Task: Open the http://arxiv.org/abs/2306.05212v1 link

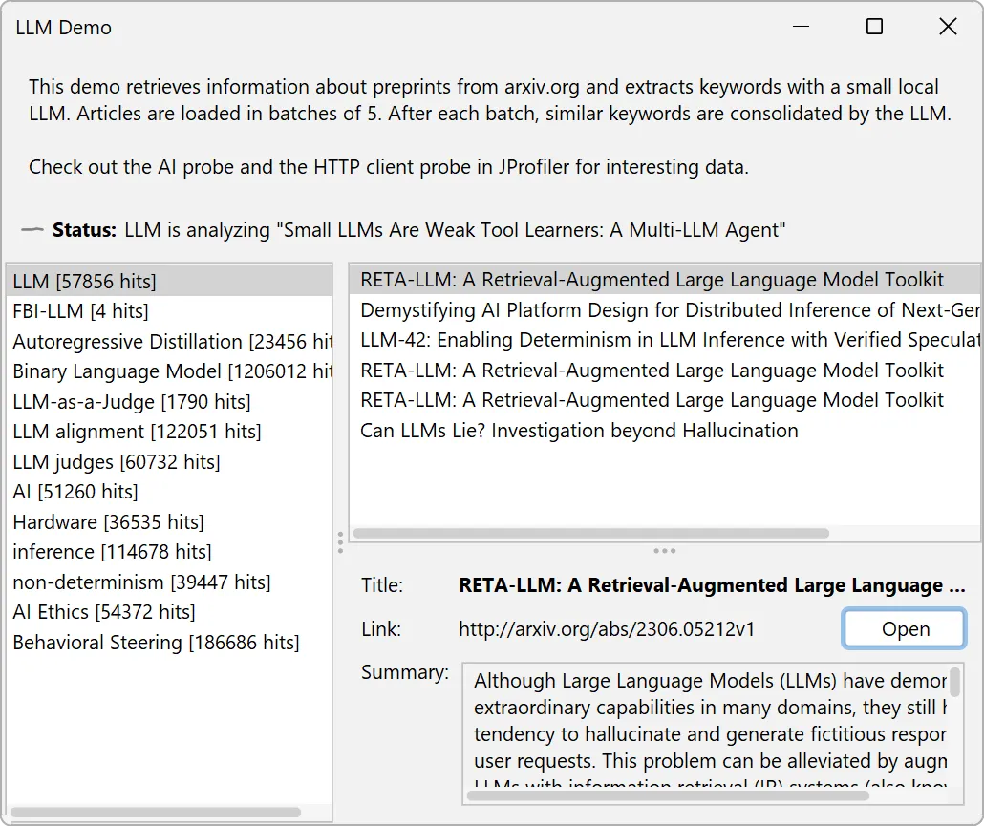Action: pyautogui.click(x=902, y=628)
